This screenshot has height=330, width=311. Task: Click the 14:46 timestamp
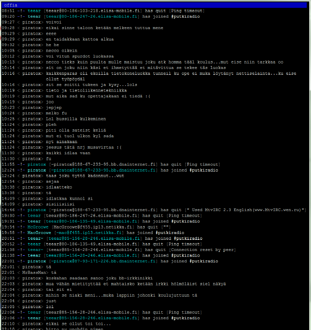coord(8,210)
